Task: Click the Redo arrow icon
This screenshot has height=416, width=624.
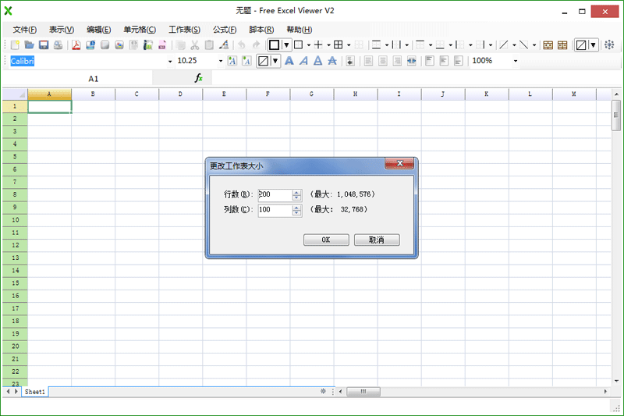Action: 257,45
